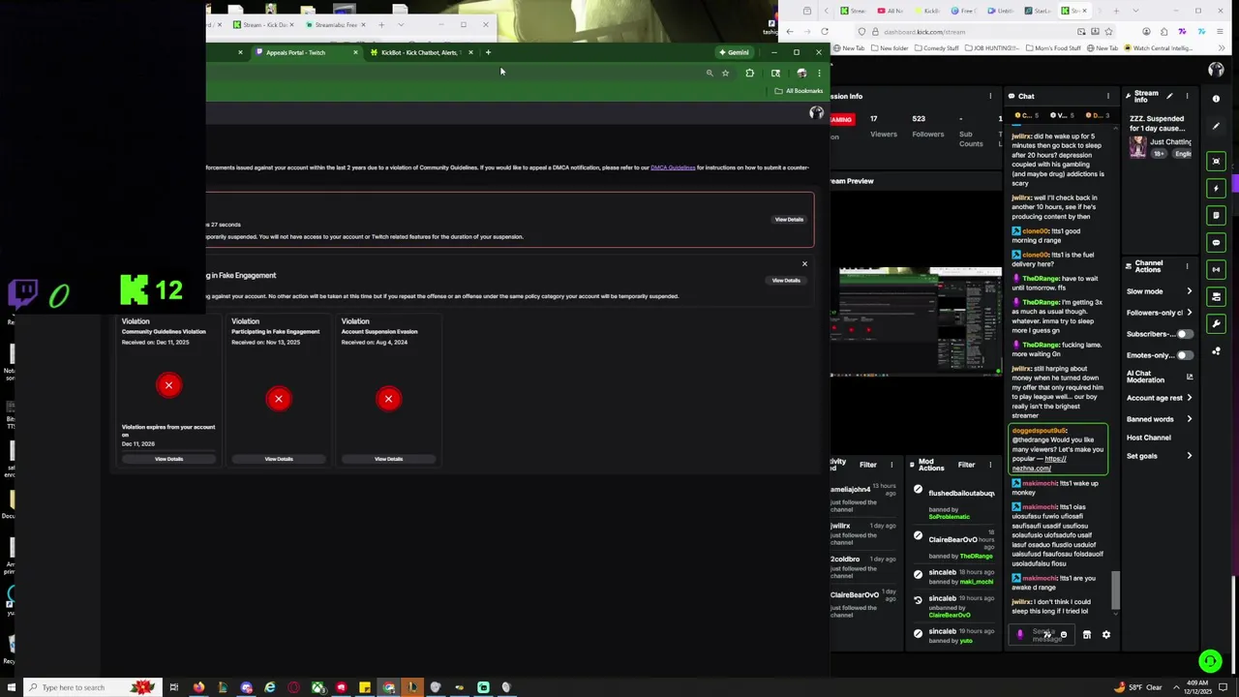1239x697 pixels.
Task: Open the Windows Start menu
Action: point(12,687)
